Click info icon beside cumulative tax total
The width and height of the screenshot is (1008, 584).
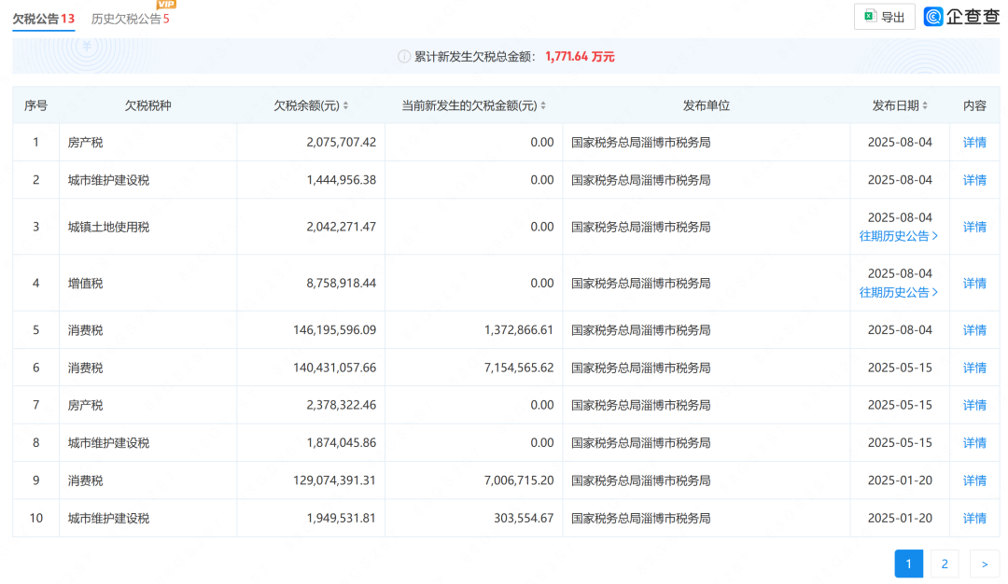click(x=404, y=57)
